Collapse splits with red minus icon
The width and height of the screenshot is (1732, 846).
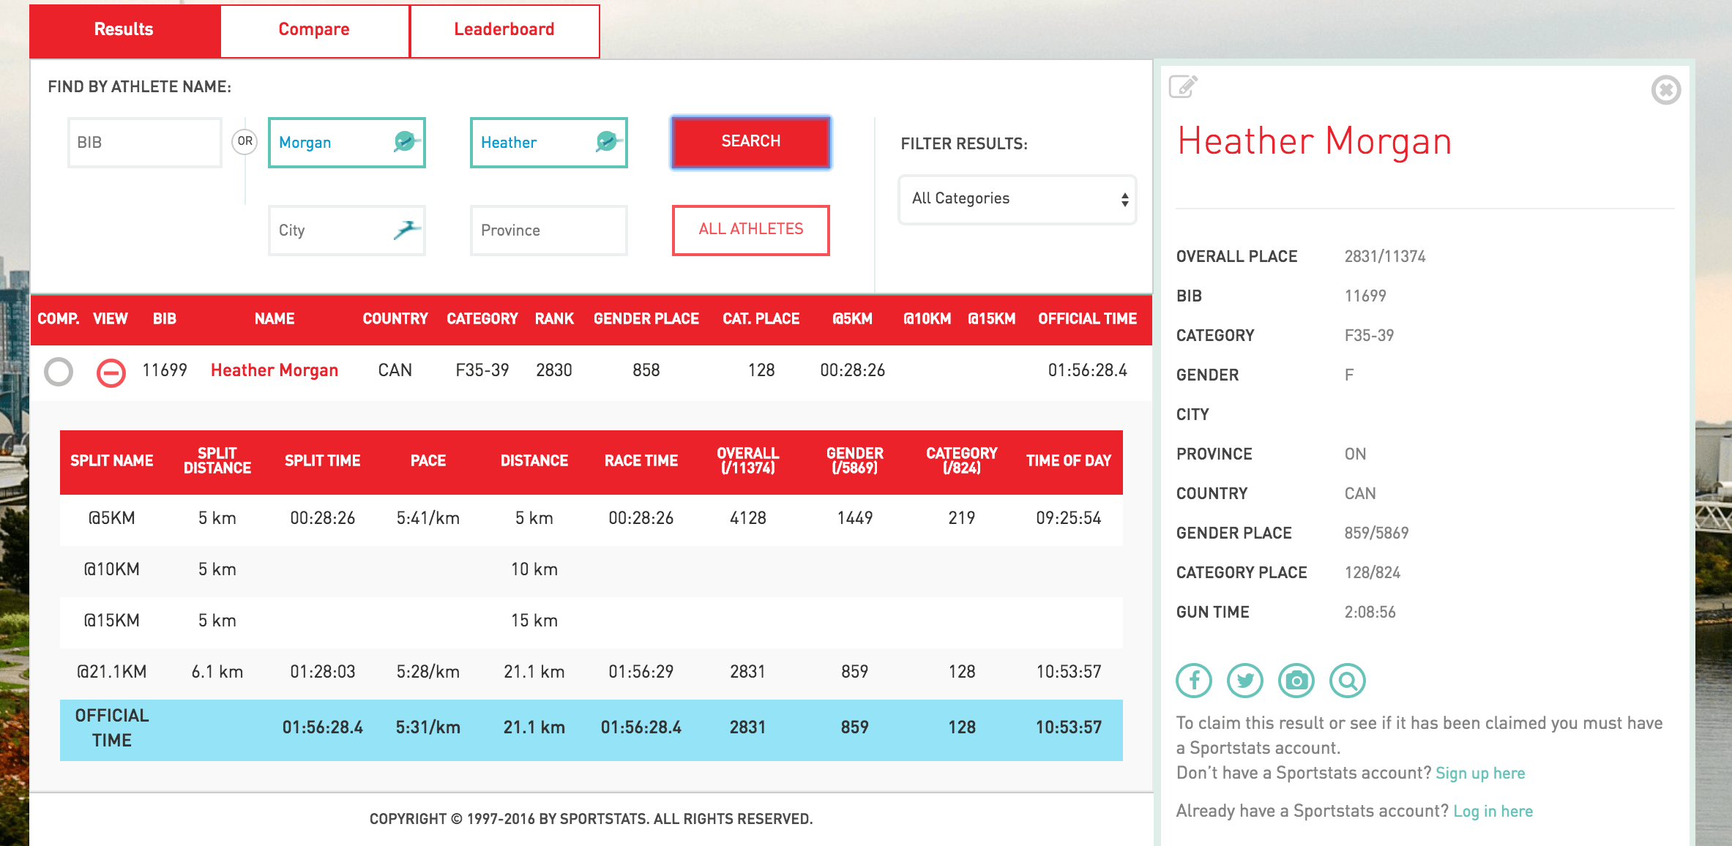[x=111, y=373]
